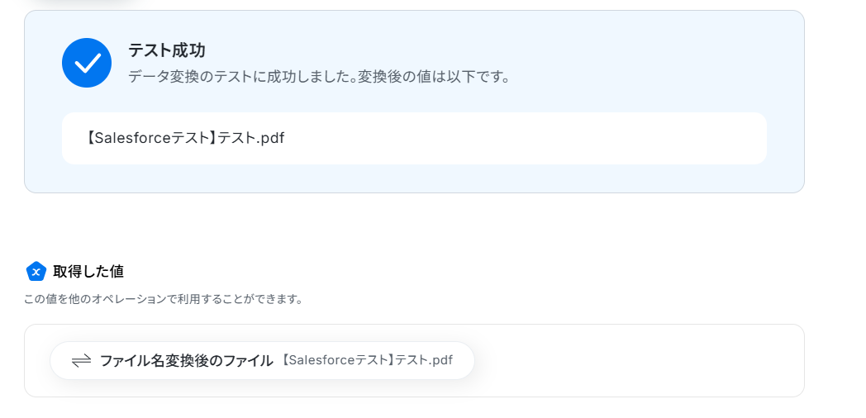Click the white checkmark inside blue circle
The image size is (866, 418).
pyautogui.click(x=87, y=63)
